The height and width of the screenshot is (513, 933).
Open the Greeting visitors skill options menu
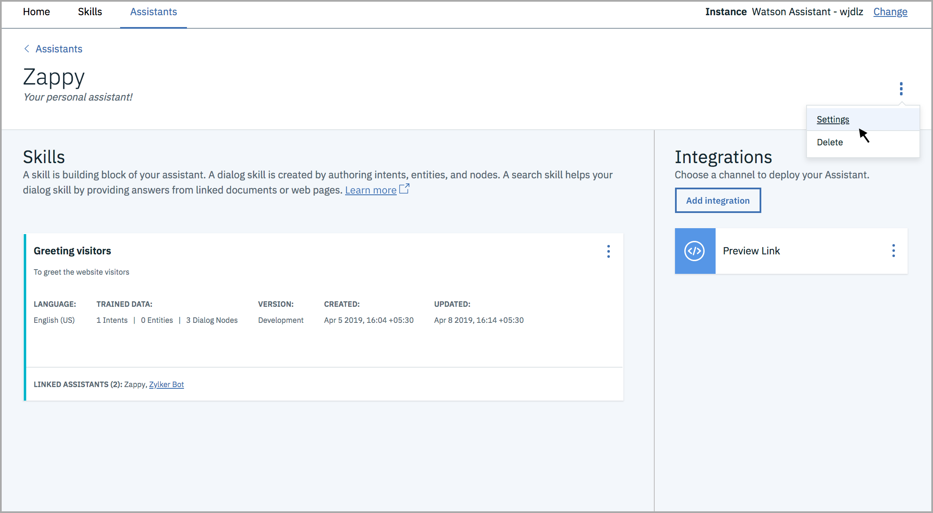point(609,251)
